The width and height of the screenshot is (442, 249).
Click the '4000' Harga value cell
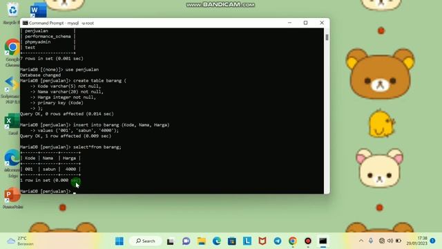pyautogui.click(x=70, y=169)
